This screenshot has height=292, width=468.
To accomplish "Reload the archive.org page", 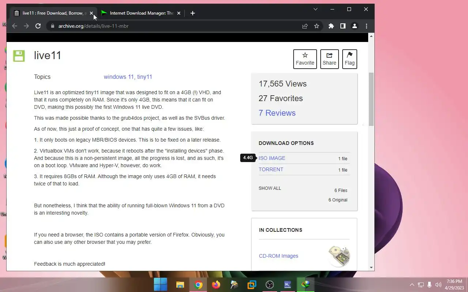I will point(38,26).
